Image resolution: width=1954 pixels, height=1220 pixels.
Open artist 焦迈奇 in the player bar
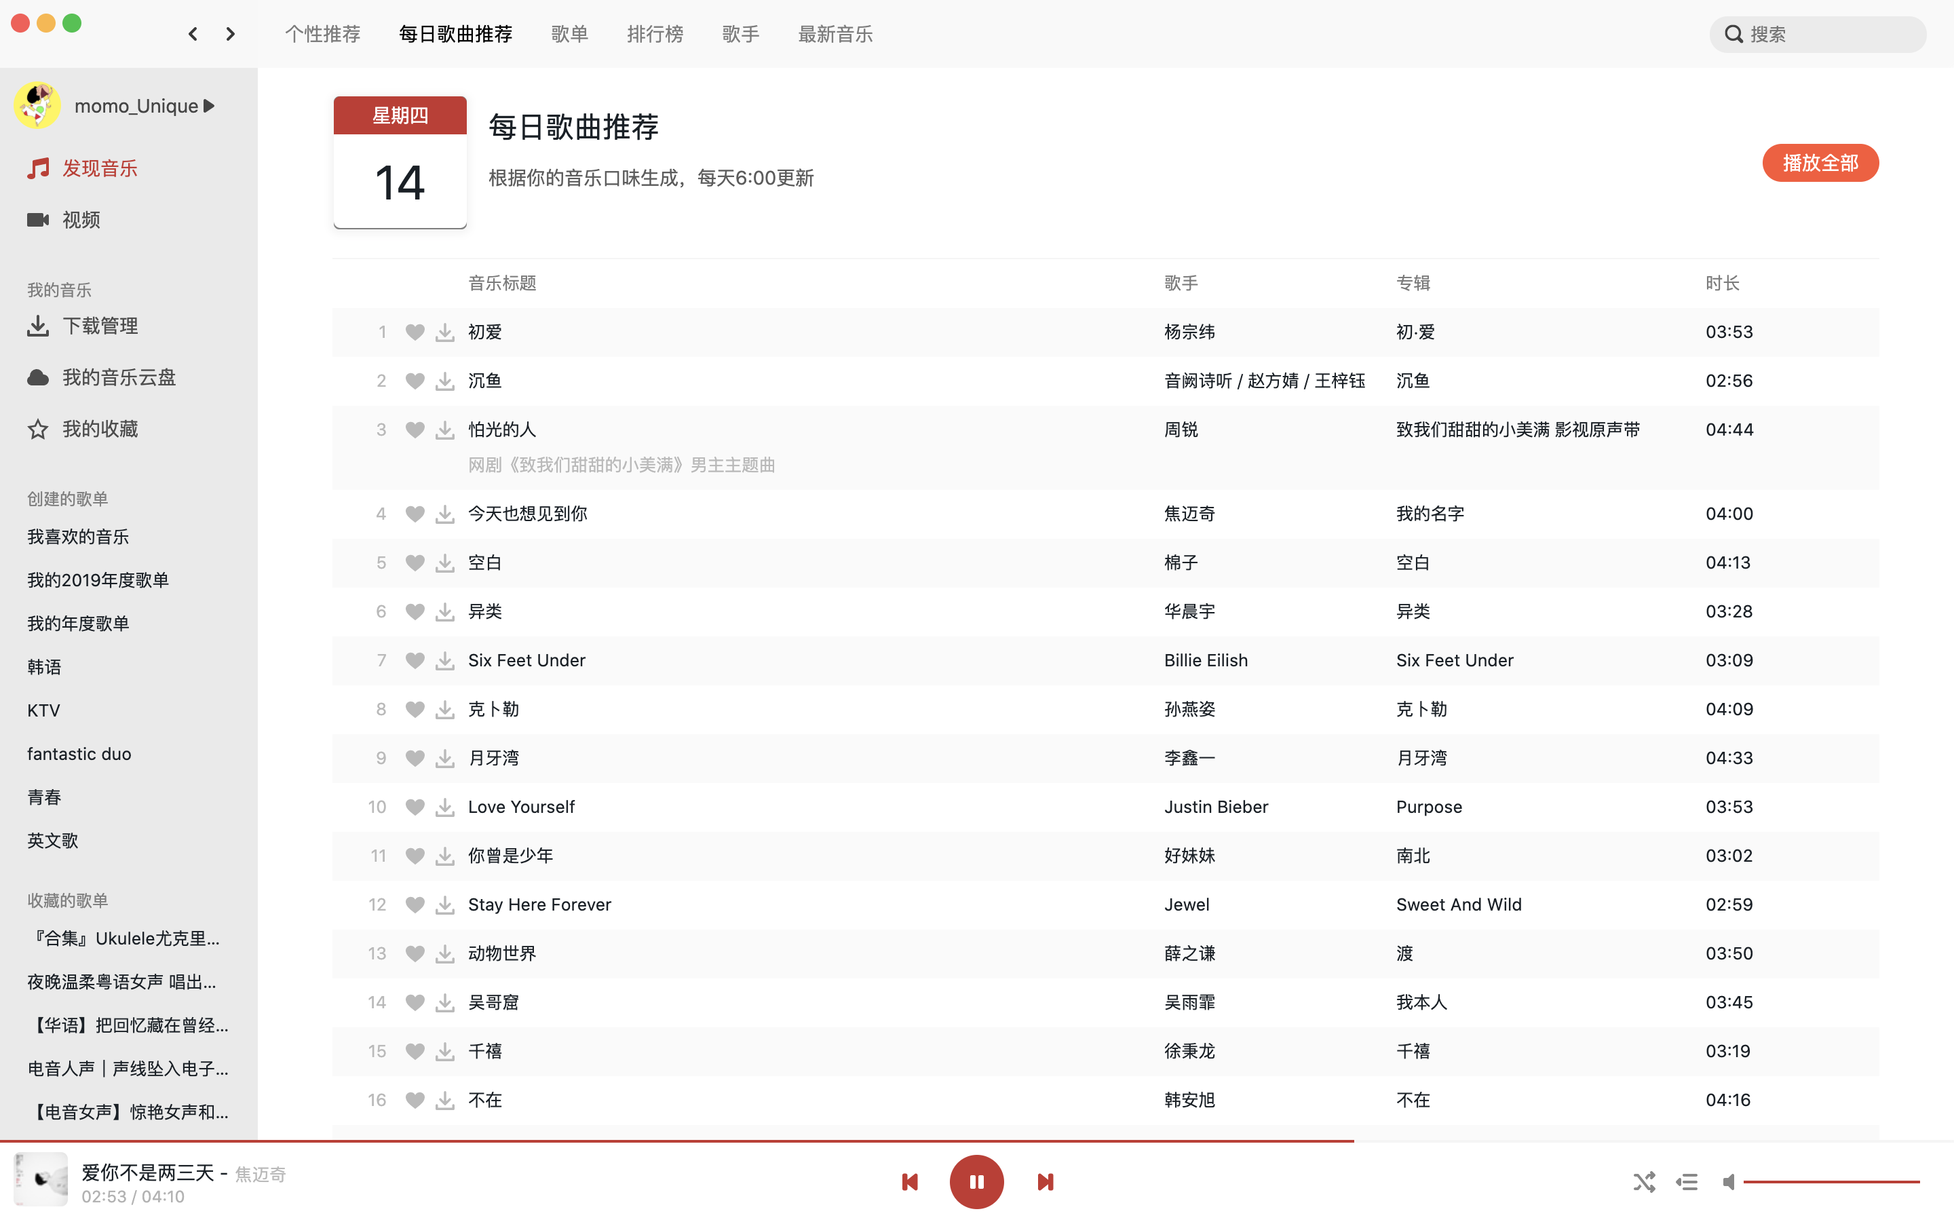(260, 1173)
